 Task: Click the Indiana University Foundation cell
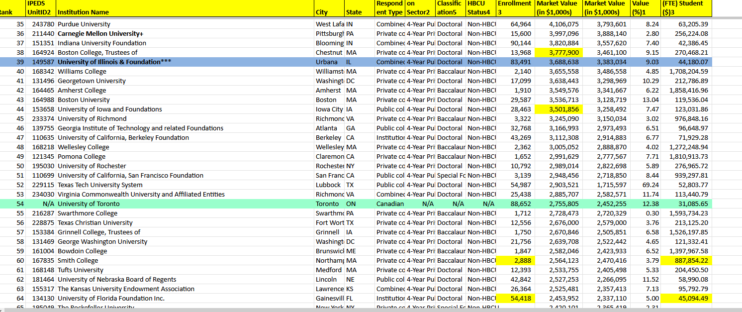pos(185,43)
